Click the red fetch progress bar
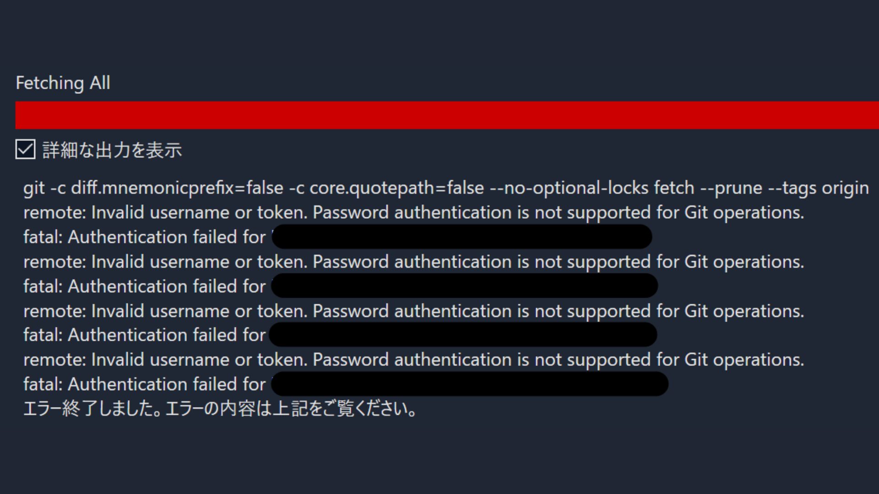The width and height of the screenshot is (879, 494). click(x=447, y=115)
